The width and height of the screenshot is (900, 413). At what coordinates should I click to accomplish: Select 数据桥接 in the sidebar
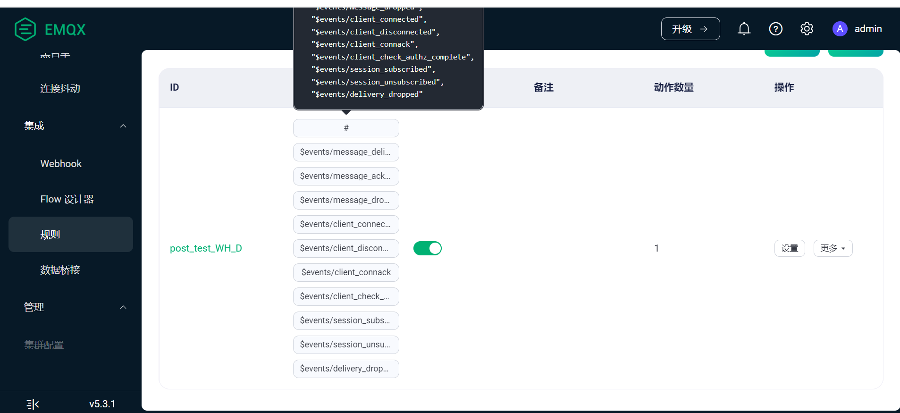[x=60, y=270]
